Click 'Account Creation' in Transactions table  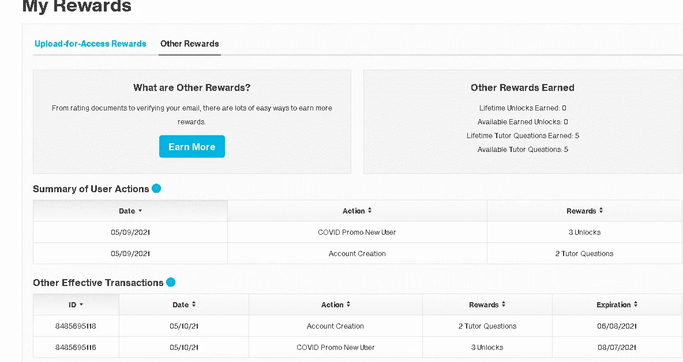pos(335,326)
